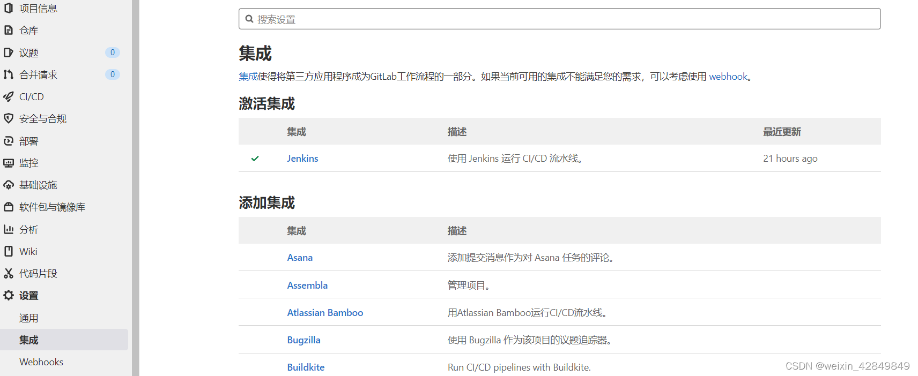This screenshot has width=918, height=376.
Task: Open the Jenkins integration
Action: coord(302,158)
